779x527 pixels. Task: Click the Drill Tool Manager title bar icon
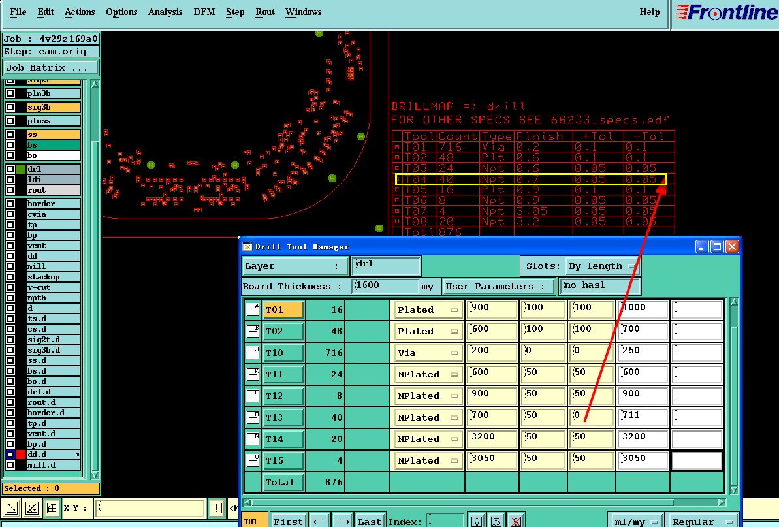pos(247,247)
